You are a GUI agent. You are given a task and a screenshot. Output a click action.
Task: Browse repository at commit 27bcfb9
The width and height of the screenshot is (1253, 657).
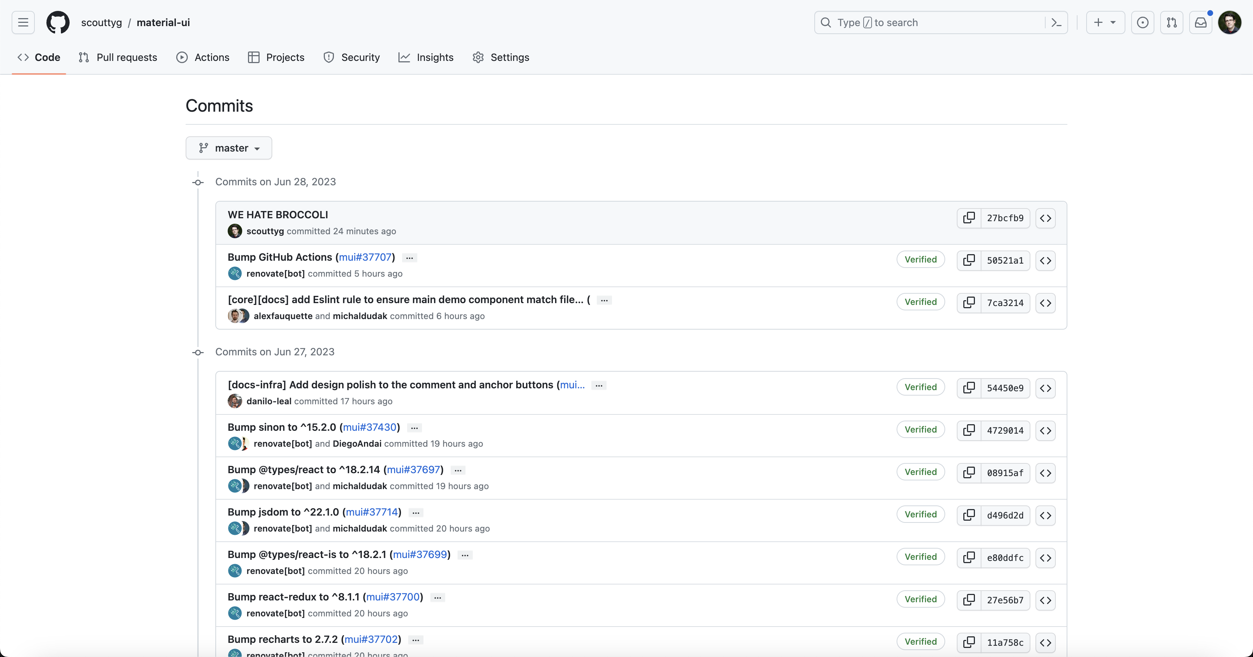click(1045, 218)
